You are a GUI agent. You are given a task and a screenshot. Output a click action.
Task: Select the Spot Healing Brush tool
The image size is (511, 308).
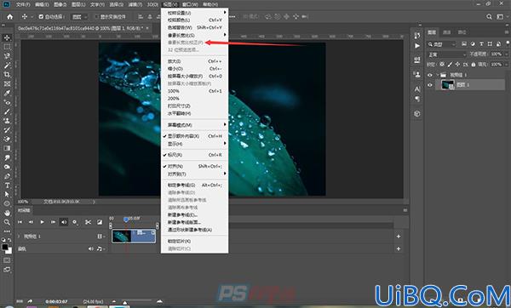7,102
